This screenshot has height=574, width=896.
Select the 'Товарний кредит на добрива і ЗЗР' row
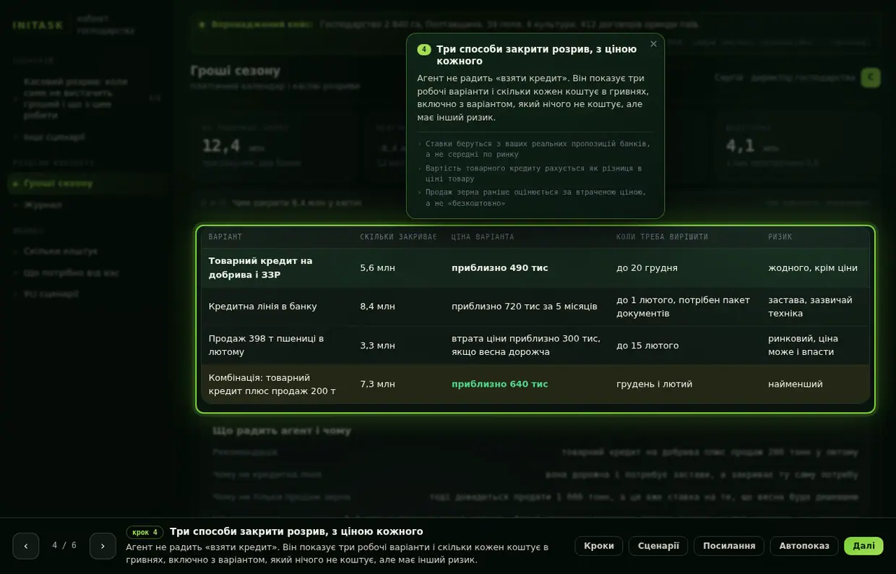[x=535, y=267]
